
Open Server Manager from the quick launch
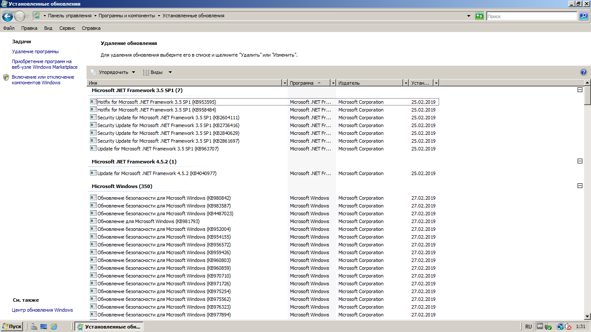click(34, 327)
